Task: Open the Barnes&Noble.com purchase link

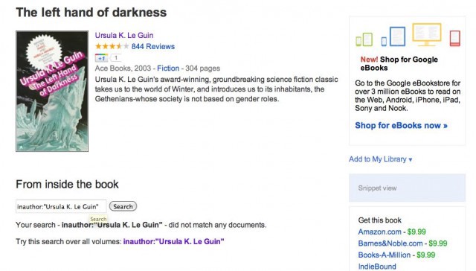Action: click(x=390, y=243)
